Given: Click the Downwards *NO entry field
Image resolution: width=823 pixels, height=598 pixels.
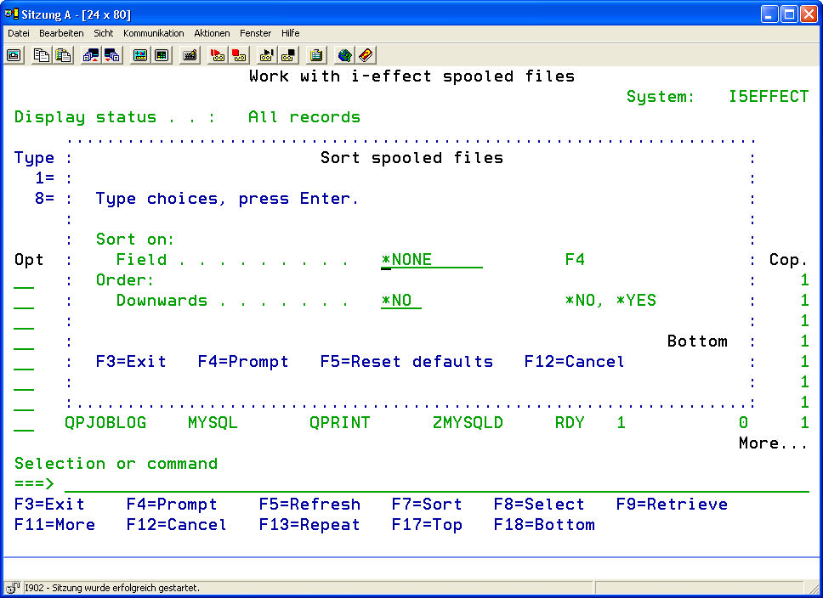Looking at the screenshot, I should 401,301.
